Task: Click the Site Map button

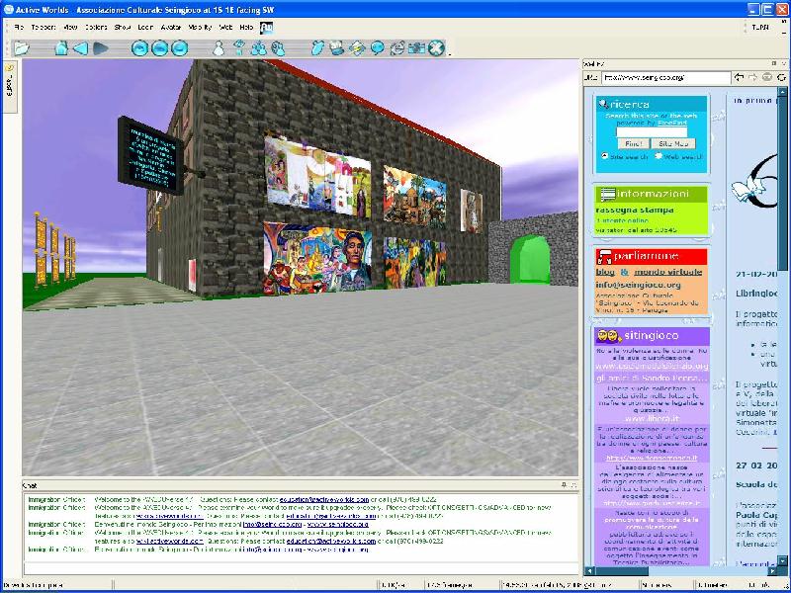Action: click(x=673, y=143)
